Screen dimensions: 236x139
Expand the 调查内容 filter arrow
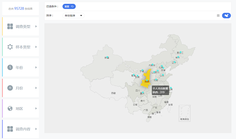pyautogui.click(x=36, y=129)
